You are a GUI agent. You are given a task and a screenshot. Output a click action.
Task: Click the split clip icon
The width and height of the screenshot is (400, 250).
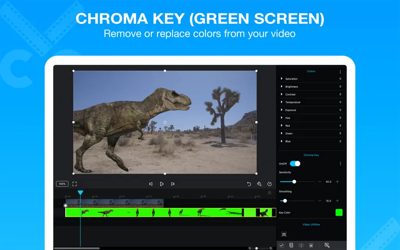pos(301,245)
